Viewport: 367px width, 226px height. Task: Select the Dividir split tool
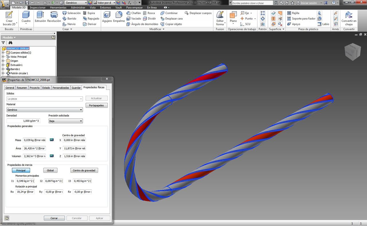pos(149,18)
